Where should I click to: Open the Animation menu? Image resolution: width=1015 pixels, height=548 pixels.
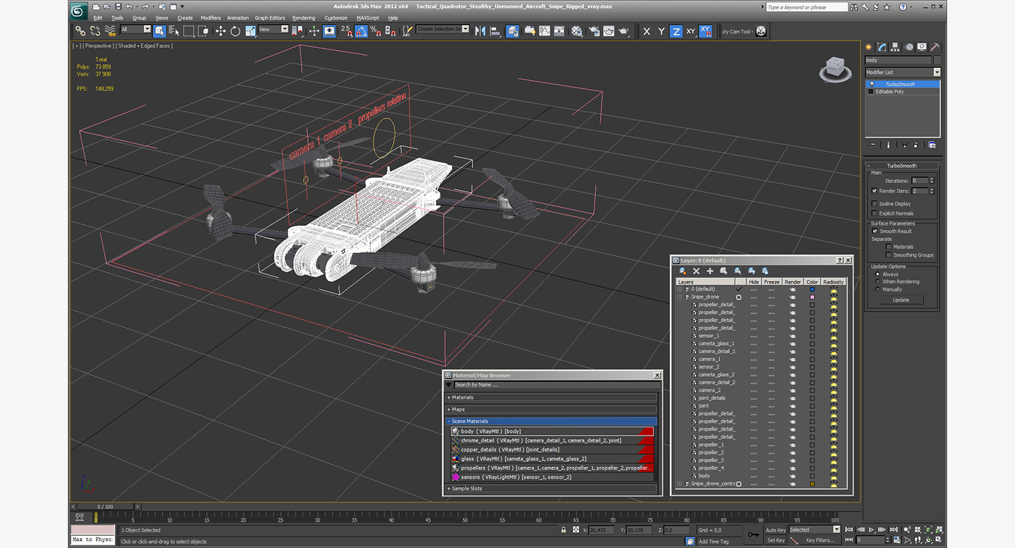click(238, 18)
